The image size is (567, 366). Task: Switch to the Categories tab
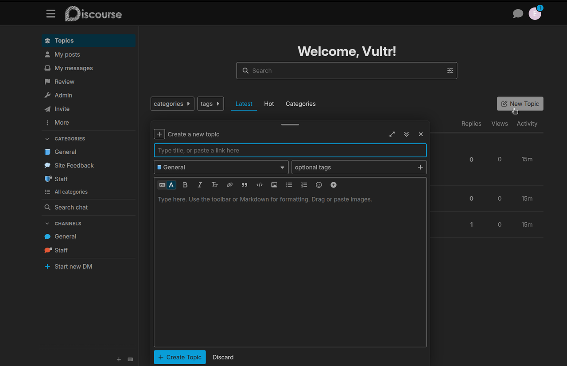300,104
